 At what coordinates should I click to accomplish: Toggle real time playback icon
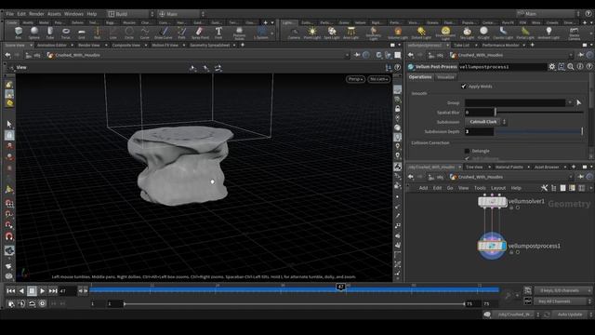point(42,303)
